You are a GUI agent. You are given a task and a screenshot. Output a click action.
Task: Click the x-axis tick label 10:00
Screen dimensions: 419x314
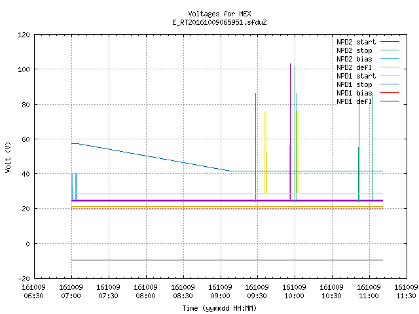294,296
